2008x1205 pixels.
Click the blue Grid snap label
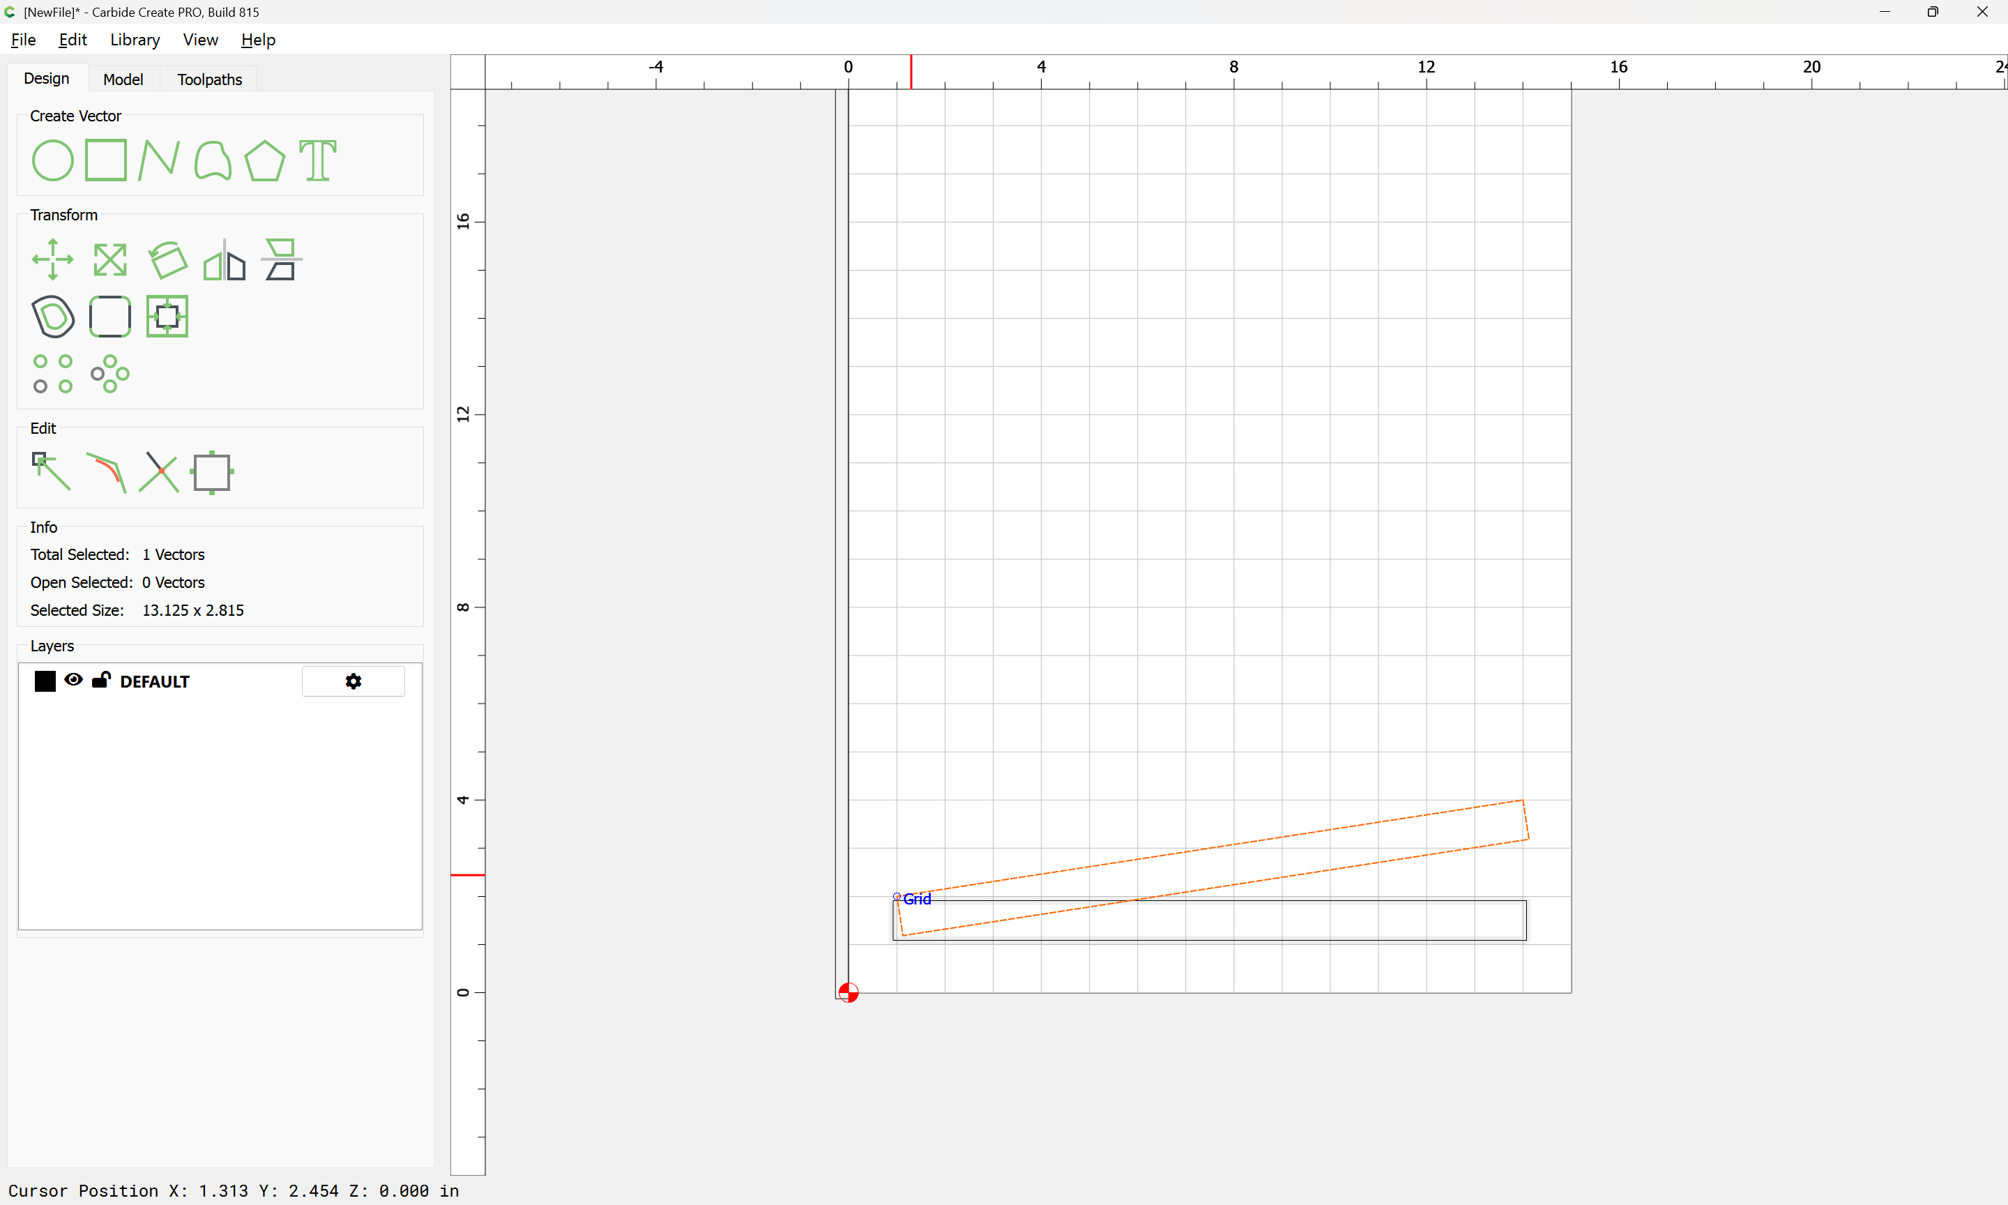917,899
